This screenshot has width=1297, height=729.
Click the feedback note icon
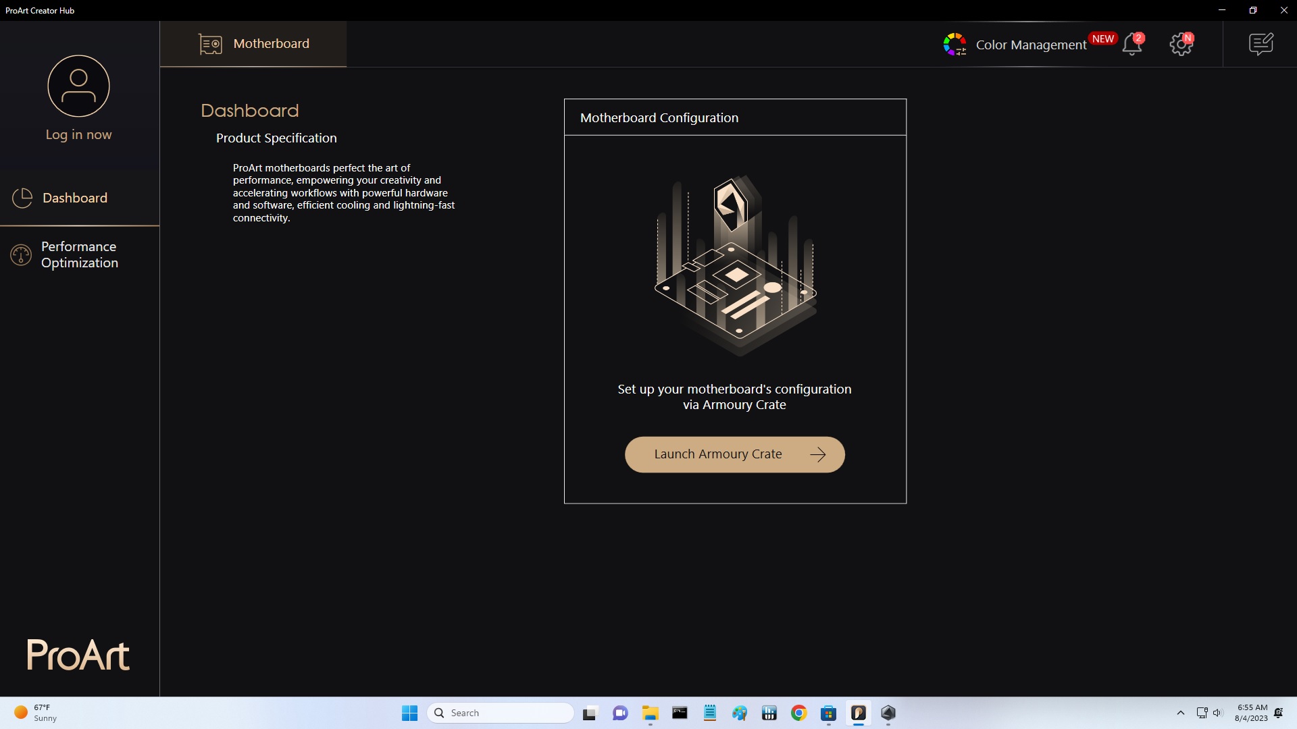pos(1261,44)
